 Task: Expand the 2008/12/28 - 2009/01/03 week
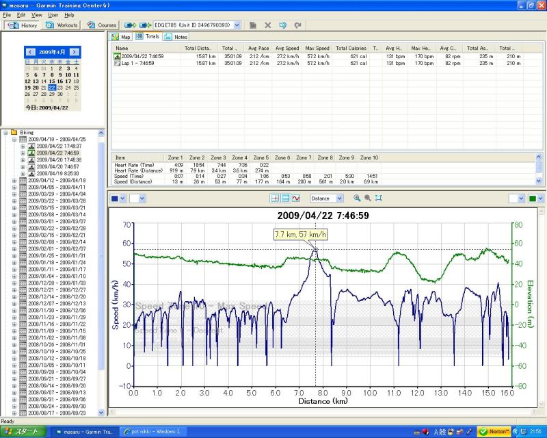tap(14, 283)
